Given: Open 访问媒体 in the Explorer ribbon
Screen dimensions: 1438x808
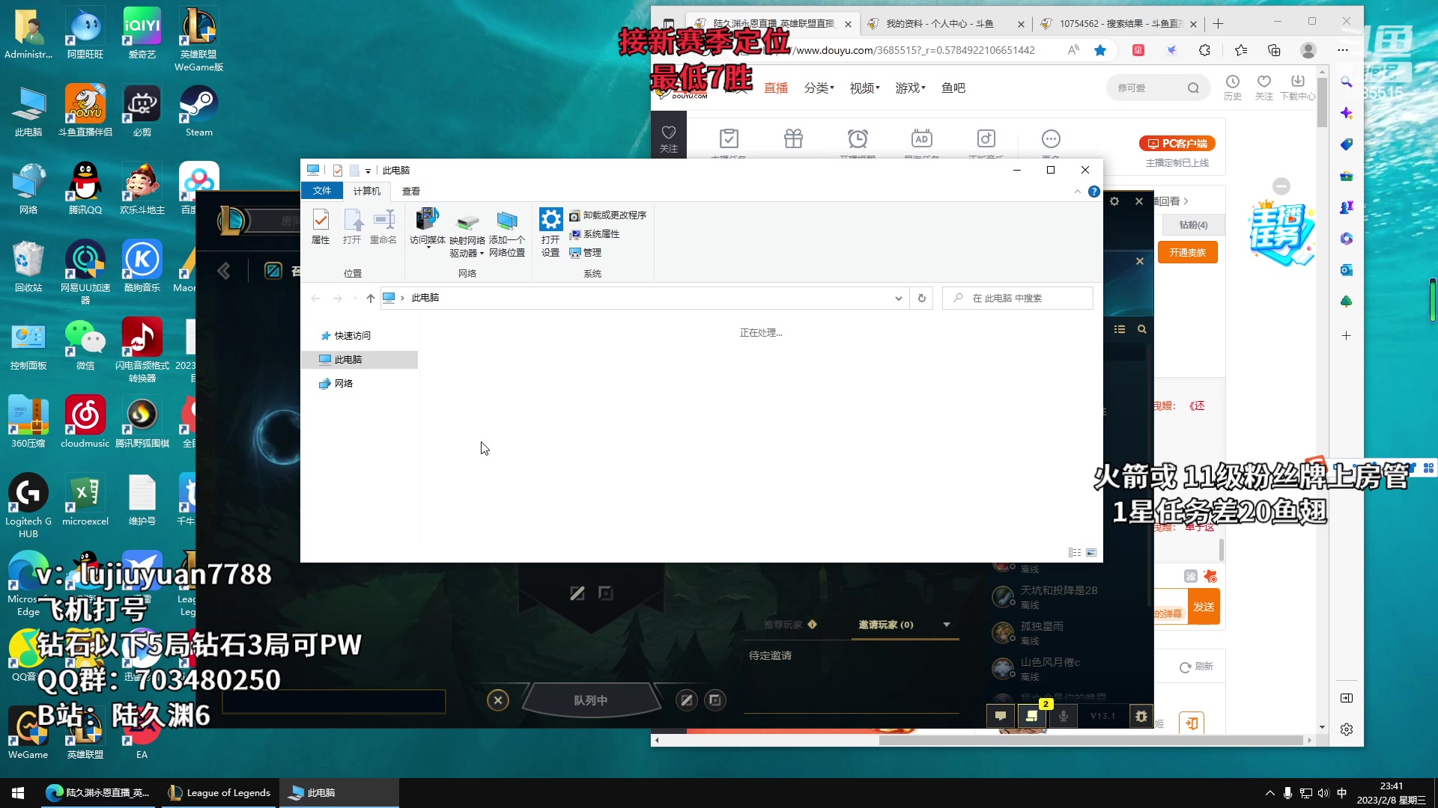Looking at the screenshot, I should (x=428, y=227).
